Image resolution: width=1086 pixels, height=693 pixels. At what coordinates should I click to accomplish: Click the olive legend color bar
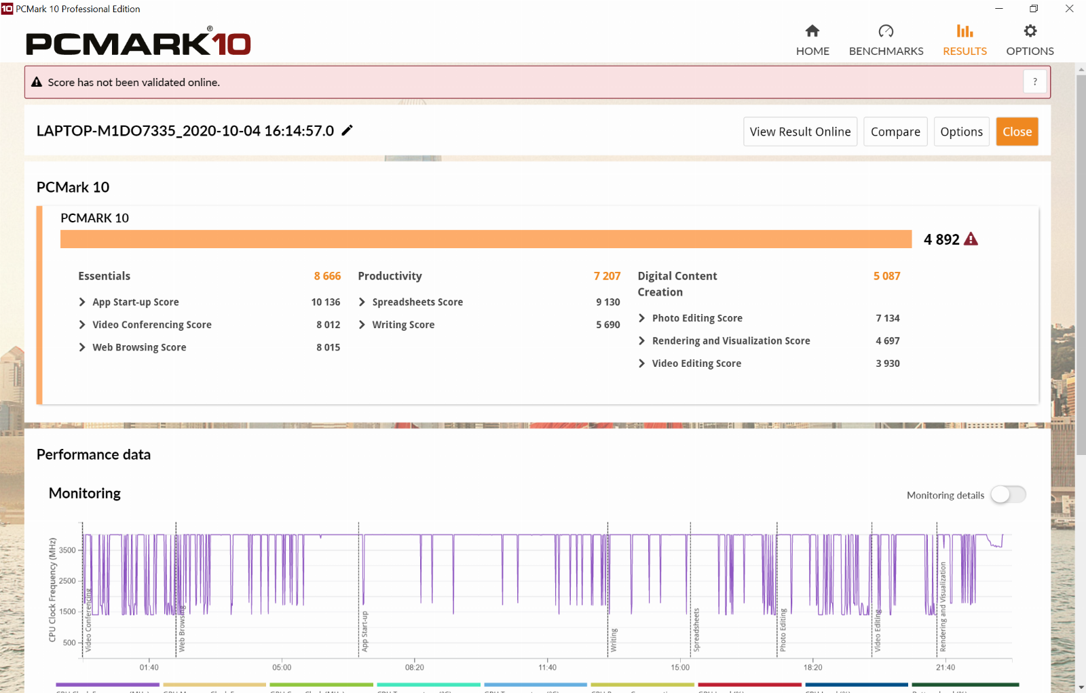642,685
